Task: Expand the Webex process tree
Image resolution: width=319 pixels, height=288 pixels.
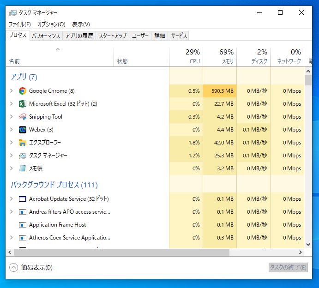Action: 12,130
